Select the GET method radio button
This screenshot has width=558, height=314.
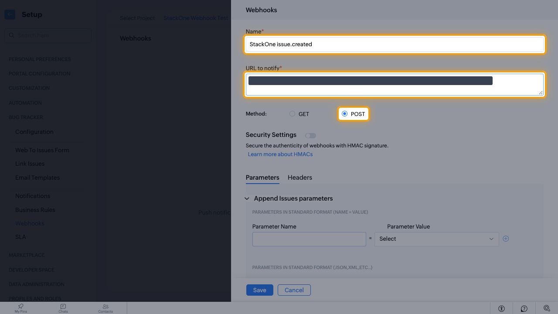point(292,114)
